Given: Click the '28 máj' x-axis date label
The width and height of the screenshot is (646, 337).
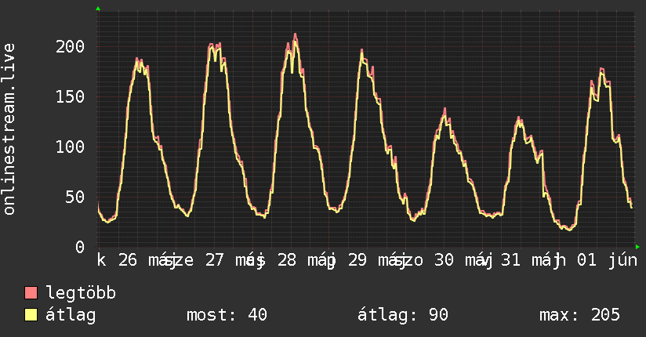Looking at the screenshot, I should pyautogui.click(x=307, y=260).
